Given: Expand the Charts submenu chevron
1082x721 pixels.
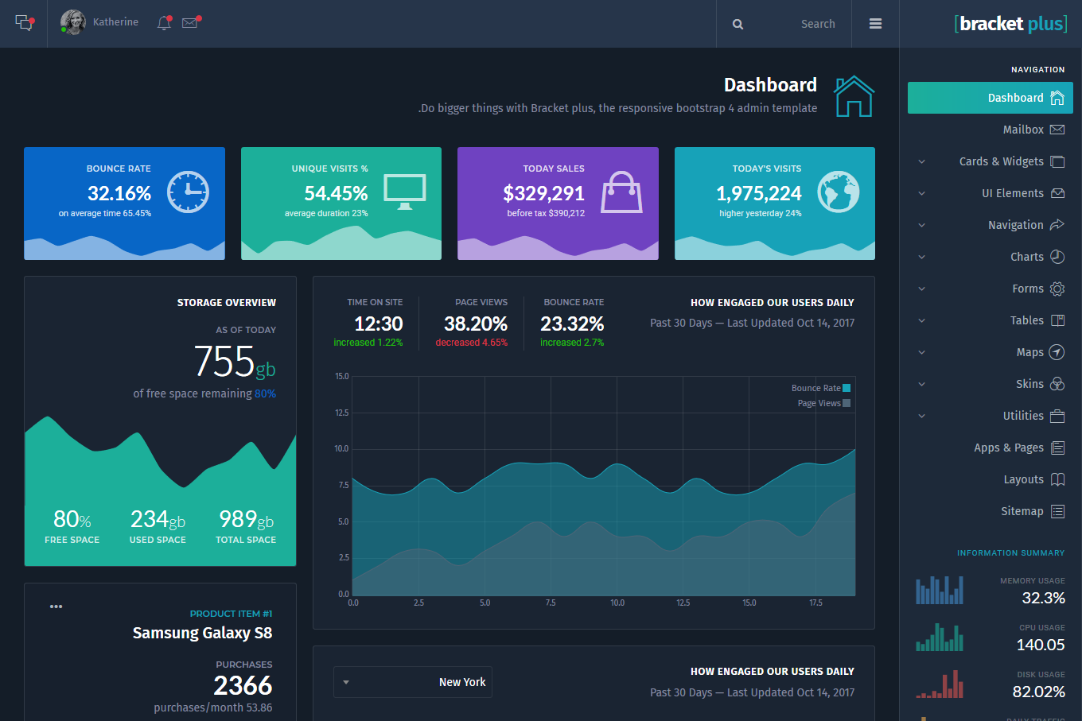Looking at the screenshot, I should point(922,257).
